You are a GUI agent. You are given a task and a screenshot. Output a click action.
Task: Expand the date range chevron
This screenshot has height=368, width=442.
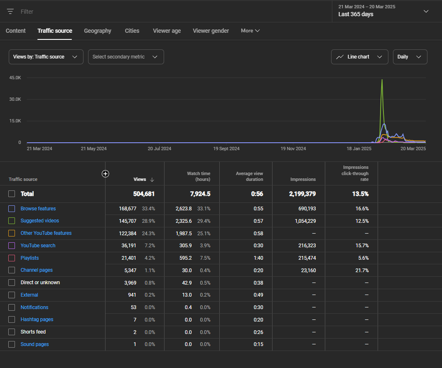coord(426,11)
